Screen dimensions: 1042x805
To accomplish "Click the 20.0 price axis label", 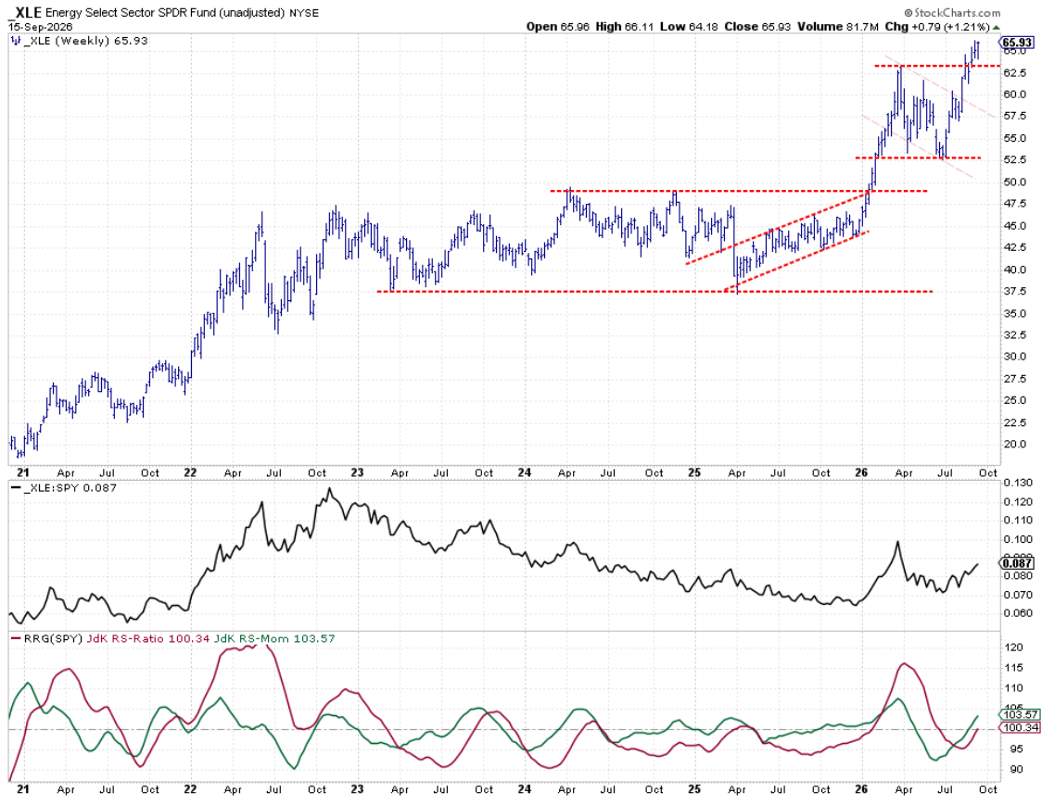I will coord(1015,445).
